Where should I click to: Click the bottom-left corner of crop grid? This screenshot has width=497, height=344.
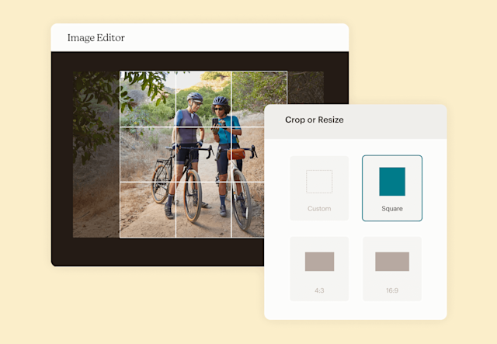pyautogui.click(x=120, y=238)
